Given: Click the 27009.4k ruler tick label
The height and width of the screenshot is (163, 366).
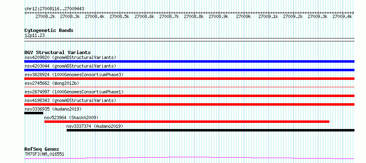Looking at the screenshot, I should [342, 16].
